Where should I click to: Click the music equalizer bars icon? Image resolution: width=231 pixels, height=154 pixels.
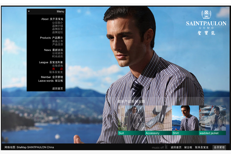tap(166, 147)
